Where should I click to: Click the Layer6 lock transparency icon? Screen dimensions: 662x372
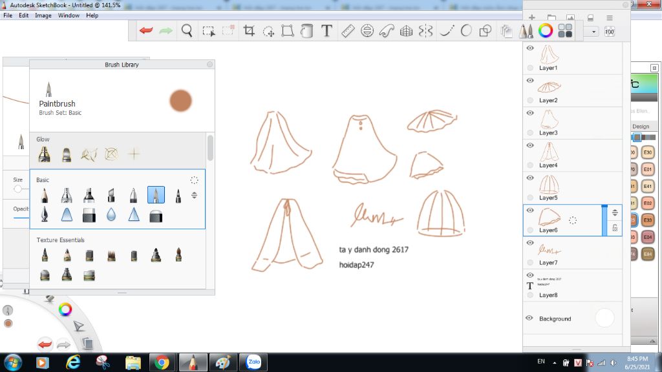[x=615, y=228]
